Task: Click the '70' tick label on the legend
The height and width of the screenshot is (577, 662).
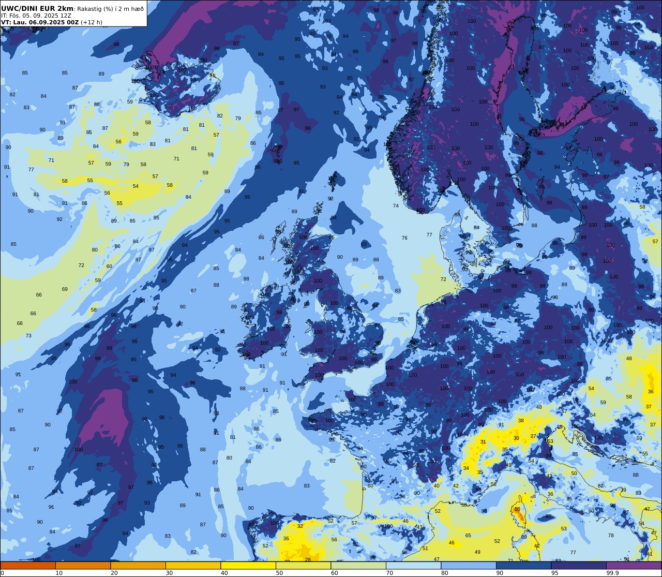Action: point(389,573)
